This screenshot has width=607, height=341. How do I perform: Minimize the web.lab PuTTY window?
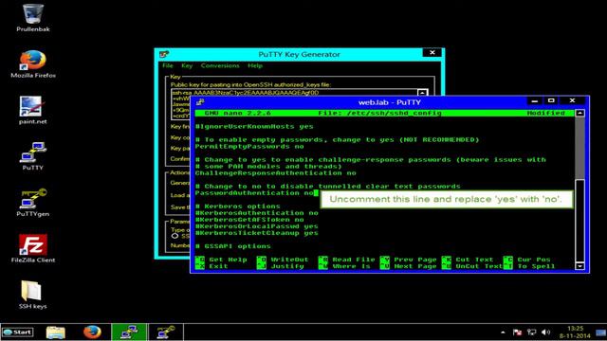pos(535,100)
